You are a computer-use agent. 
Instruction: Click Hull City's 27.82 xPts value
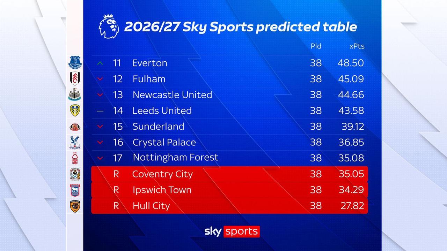coord(352,206)
